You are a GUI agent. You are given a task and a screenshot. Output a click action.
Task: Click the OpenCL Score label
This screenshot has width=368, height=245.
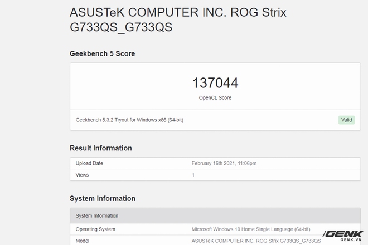click(215, 98)
